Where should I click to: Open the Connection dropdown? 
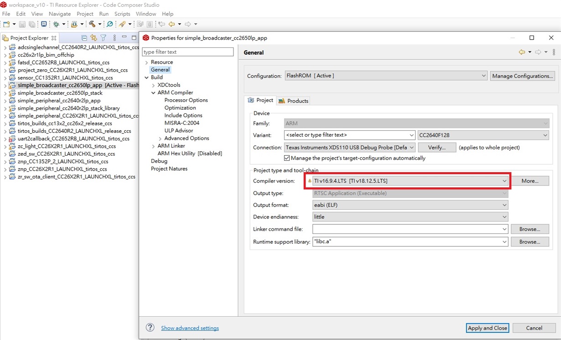point(411,147)
